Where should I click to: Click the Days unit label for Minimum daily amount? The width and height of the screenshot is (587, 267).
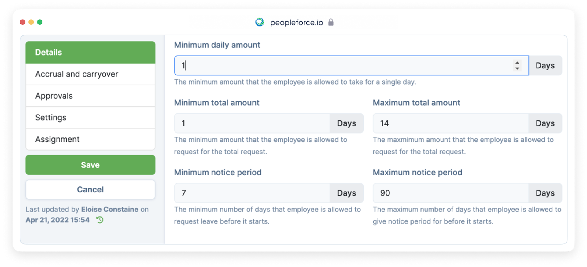coord(545,65)
